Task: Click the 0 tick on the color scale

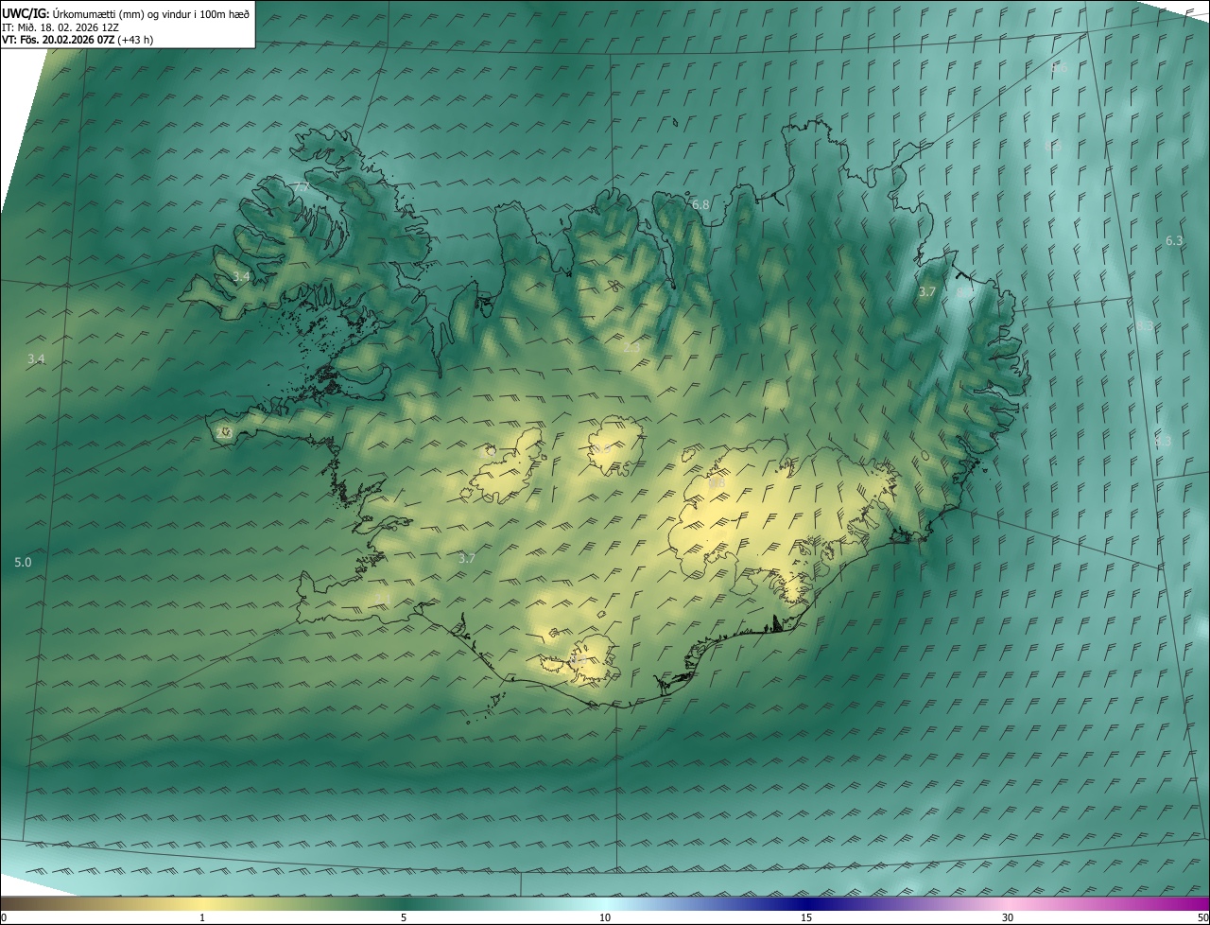Action: click(x=3, y=918)
